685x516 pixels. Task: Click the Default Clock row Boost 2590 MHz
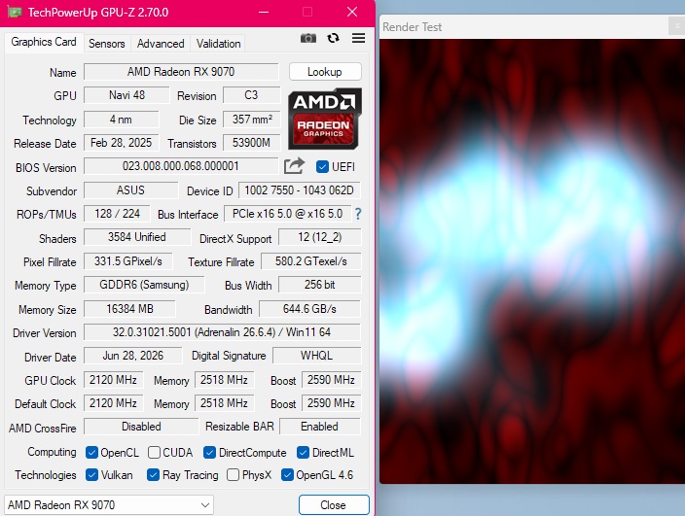tap(331, 403)
